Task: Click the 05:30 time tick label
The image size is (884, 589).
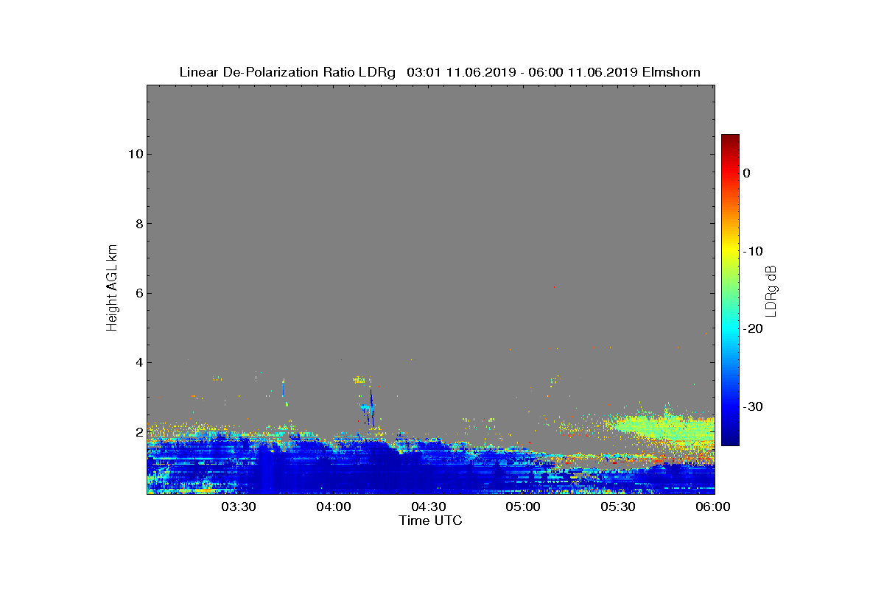Action: tap(618, 507)
